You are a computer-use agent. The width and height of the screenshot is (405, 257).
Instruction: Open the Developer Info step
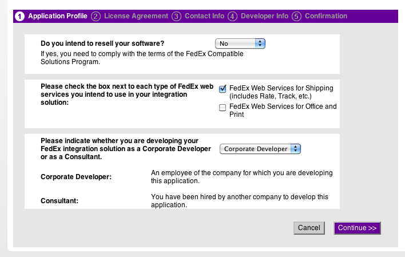click(x=264, y=16)
